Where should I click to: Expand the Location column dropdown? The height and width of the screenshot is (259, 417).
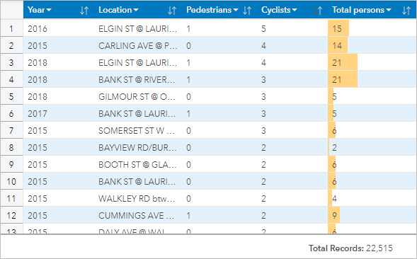(136, 10)
